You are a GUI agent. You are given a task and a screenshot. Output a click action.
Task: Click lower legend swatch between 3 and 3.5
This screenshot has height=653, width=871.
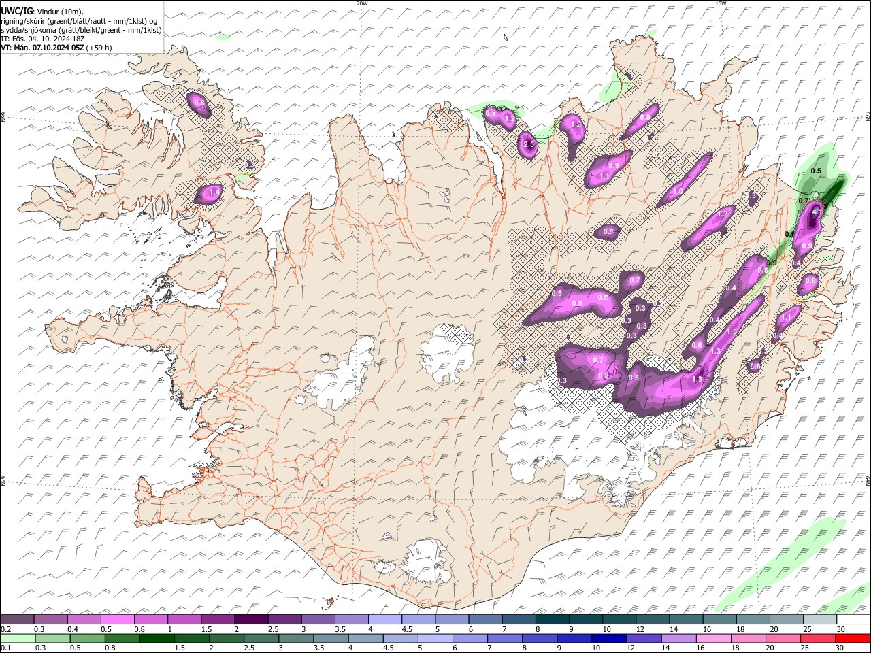tap(295, 638)
